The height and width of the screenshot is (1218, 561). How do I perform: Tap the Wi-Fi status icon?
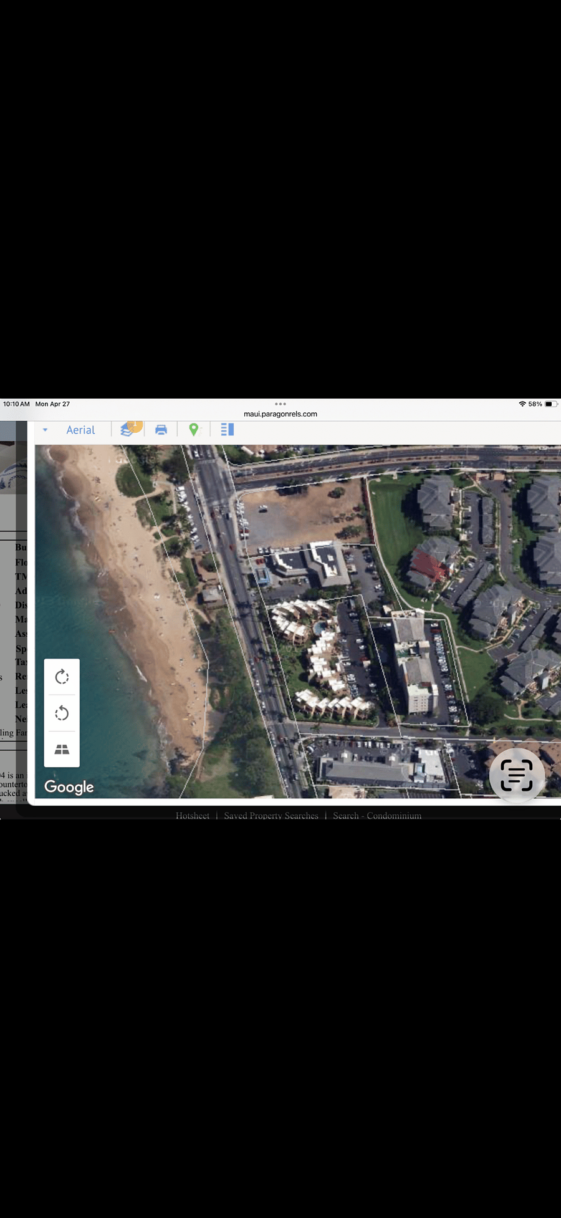(x=522, y=404)
